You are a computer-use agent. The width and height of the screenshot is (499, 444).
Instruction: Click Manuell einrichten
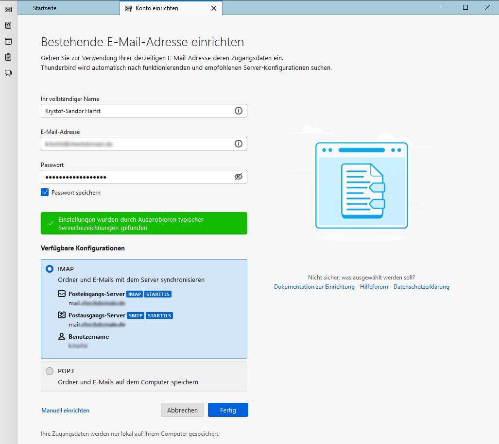click(x=65, y=410)
